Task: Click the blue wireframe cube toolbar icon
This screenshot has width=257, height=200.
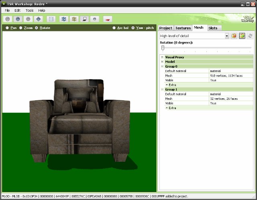Action: click(64, 19)
